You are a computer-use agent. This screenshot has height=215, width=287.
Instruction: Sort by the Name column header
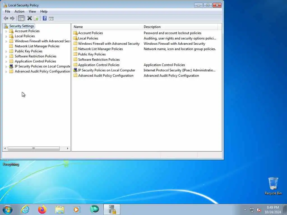(107, 27)
